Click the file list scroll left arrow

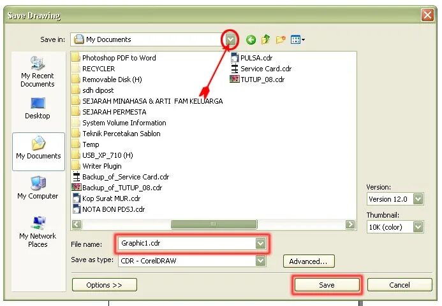coord(77,224)
